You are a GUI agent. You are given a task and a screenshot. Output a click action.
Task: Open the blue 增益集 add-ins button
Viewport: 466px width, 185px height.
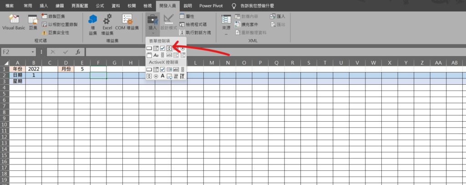pyautogui.click(x=93, y=25)
